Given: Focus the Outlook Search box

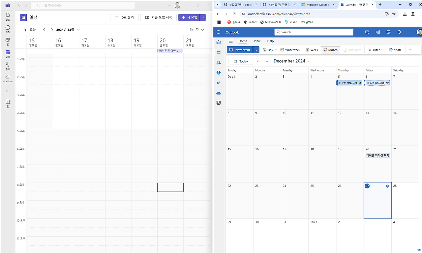Looking at the screenshot, I should point(314,32).
